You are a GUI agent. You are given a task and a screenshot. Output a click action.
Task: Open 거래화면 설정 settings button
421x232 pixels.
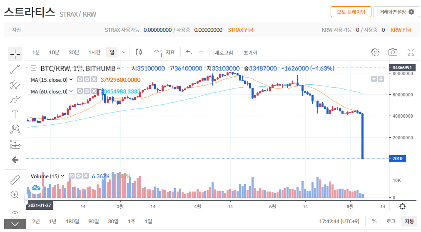tap(396, 12)
